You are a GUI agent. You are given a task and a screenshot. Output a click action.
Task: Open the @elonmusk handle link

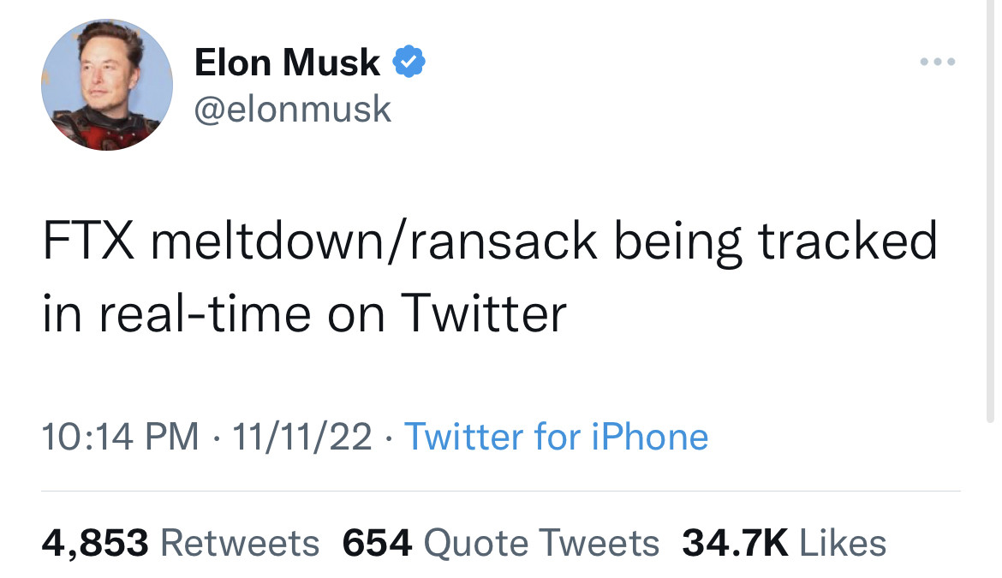(293, 109)
